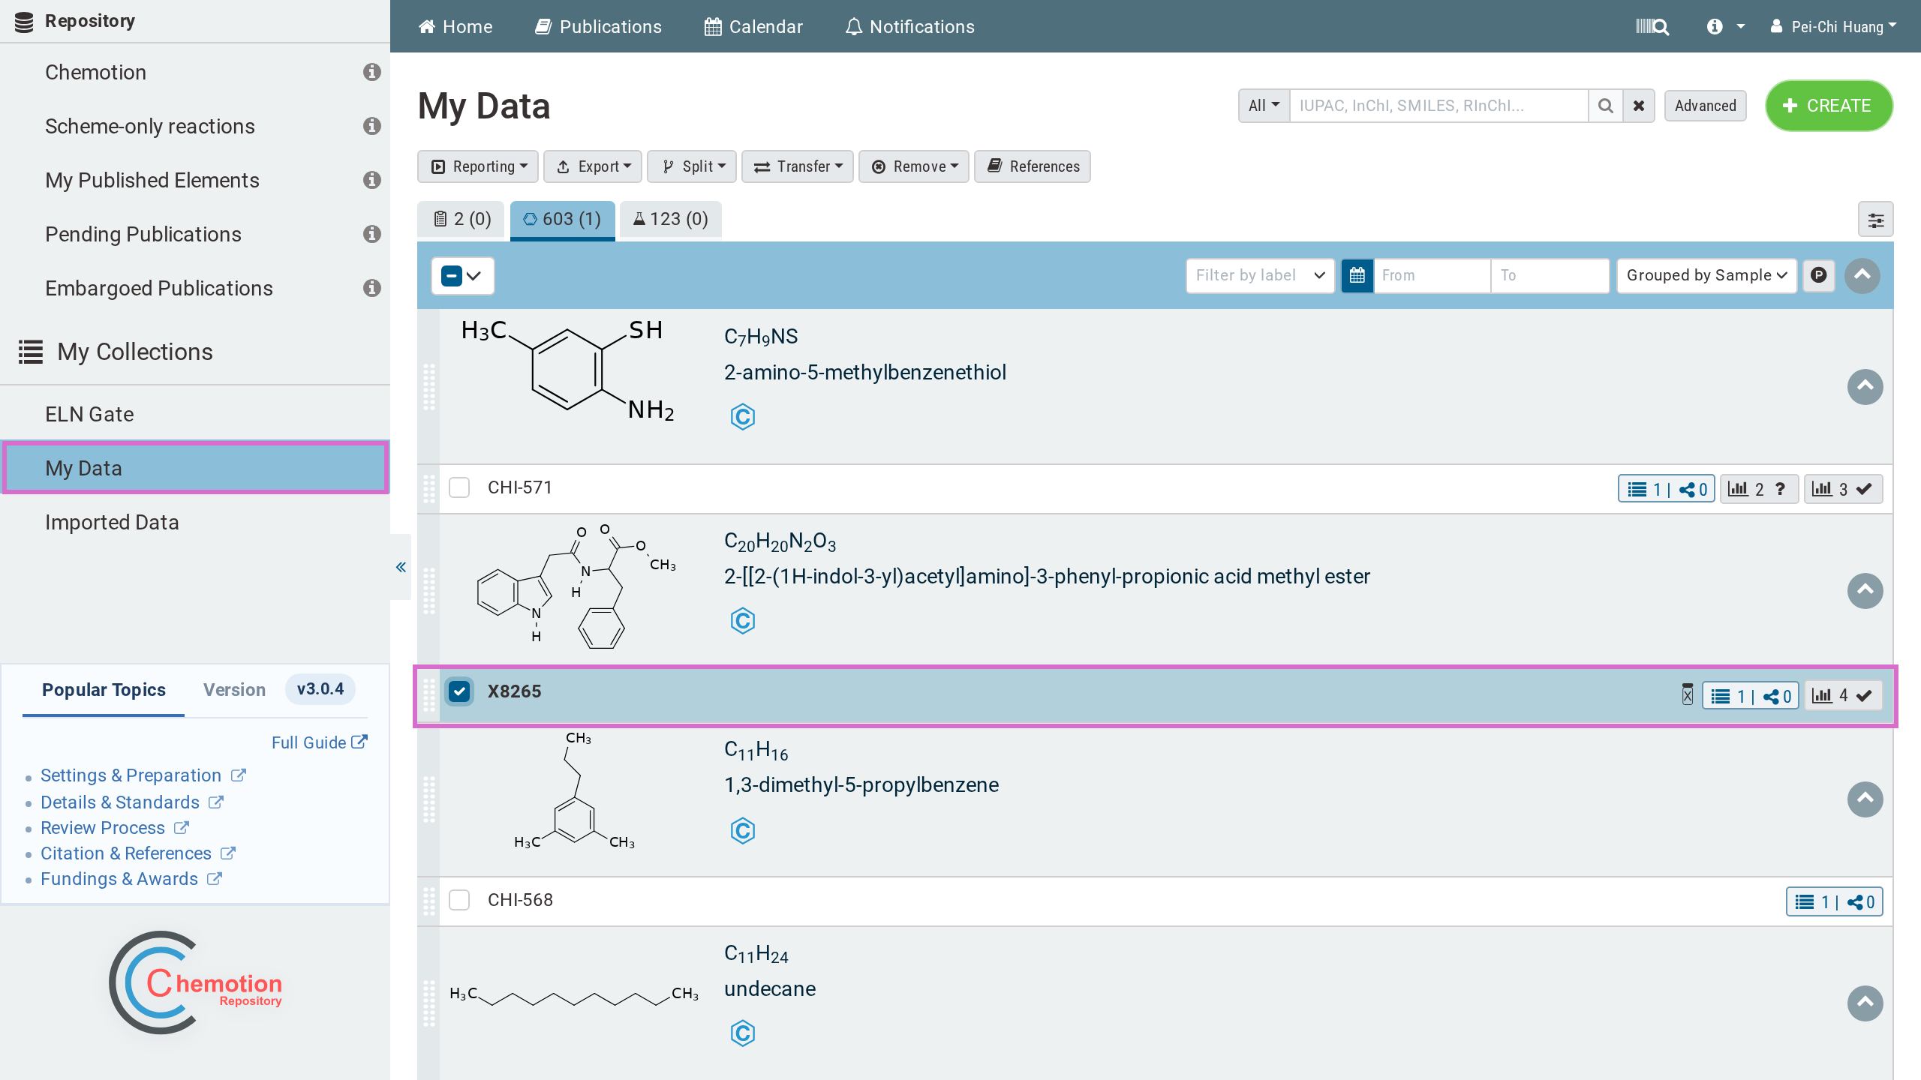
Task: Show info for My Published Elements
Action: [x=371, y=180]
